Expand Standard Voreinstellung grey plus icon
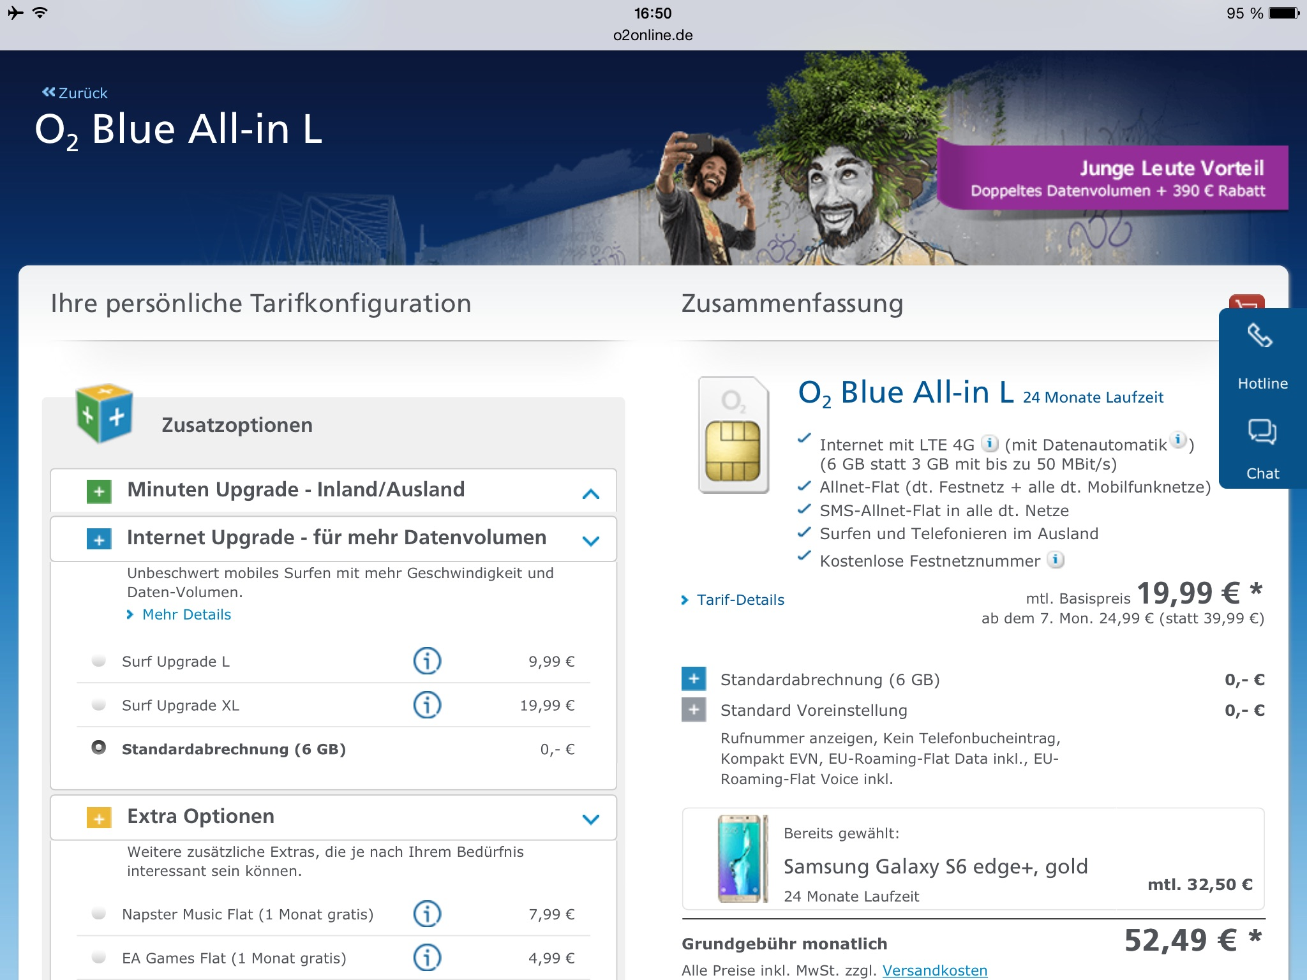This screenshot has width=1307, height=980. (694, 709)
